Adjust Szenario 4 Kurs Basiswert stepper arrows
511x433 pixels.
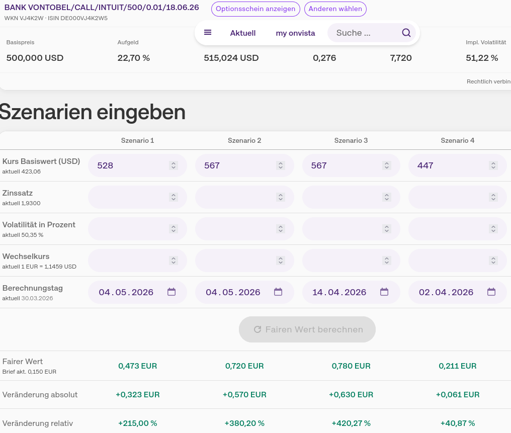[x=493, y=165]
